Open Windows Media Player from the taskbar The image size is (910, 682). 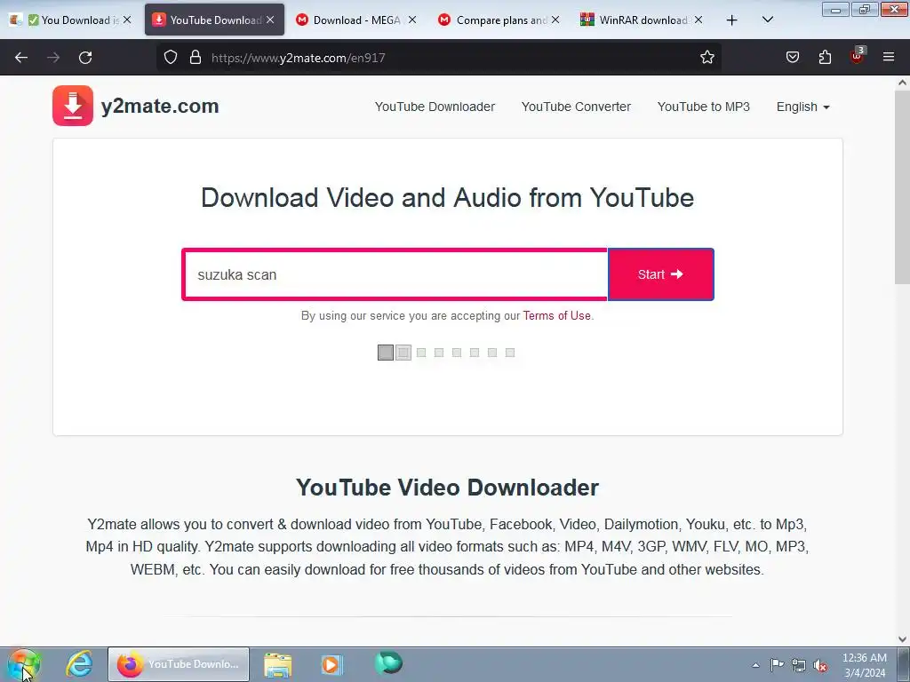(x=332, y=664)
